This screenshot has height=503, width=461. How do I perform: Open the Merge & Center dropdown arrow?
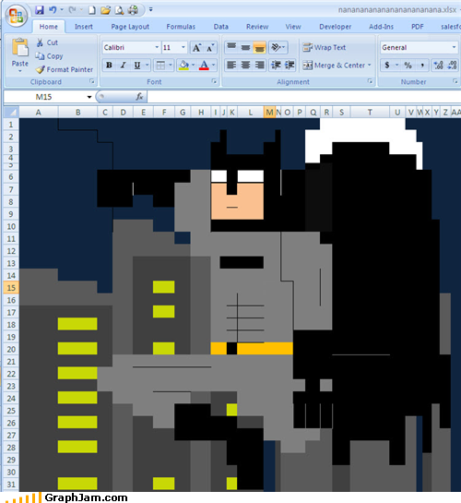[x=370, y=66]
